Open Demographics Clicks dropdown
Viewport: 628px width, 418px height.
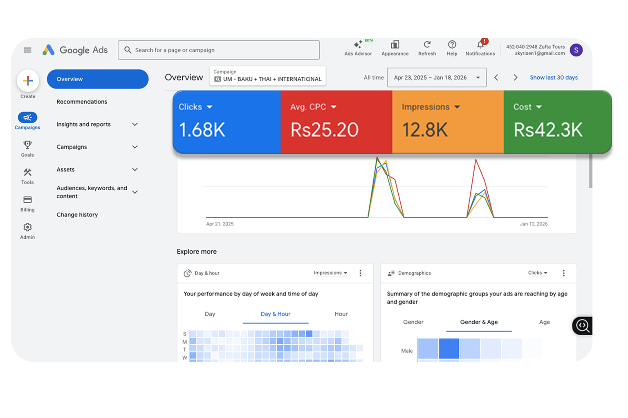point(538,273)
